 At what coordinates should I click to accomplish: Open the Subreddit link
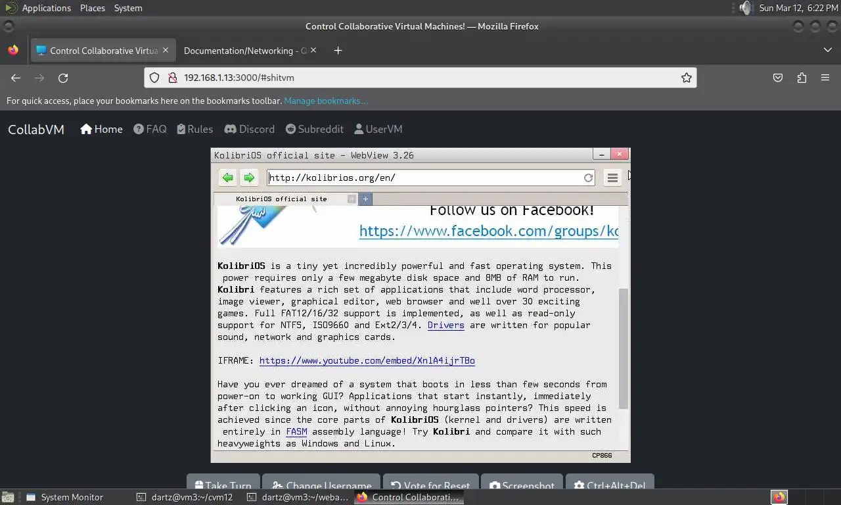[314, 129]
